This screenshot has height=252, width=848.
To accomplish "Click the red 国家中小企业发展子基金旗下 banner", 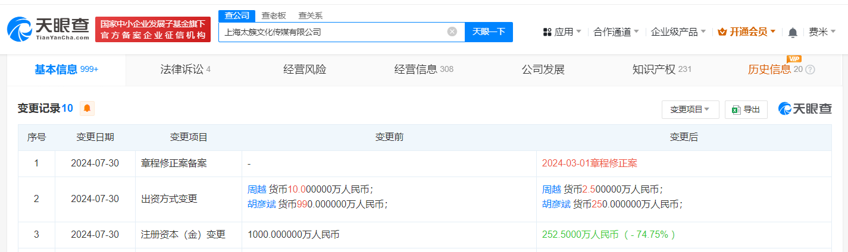I will click(153, 30).
